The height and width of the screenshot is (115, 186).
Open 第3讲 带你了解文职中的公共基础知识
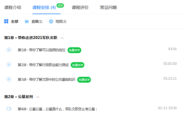click(x=46, y=79)
